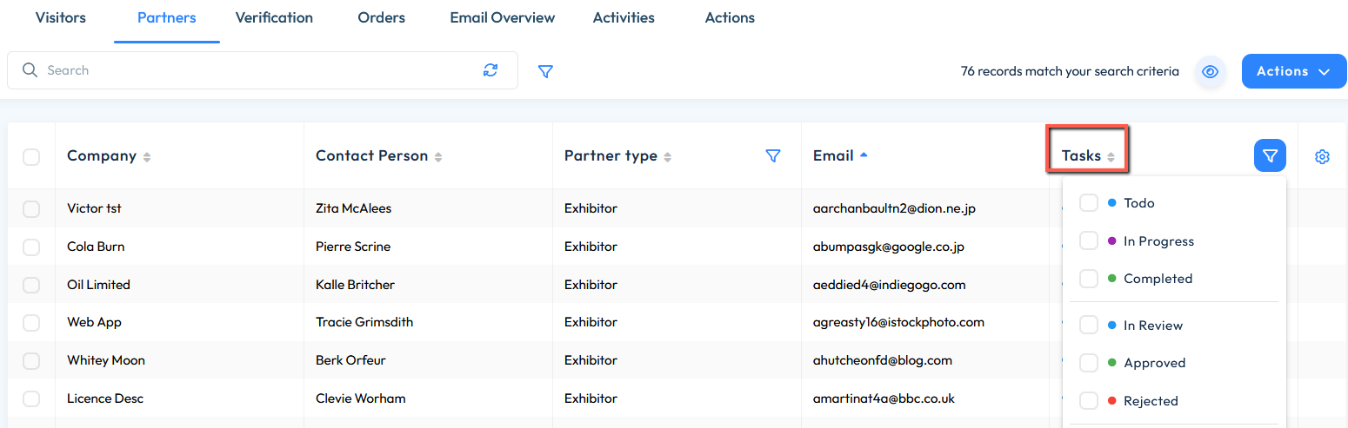Click email aeddied4@indiegogo.com
Image resolution: width=1348 pixels, height=428 pixels.
coord(890,285)
